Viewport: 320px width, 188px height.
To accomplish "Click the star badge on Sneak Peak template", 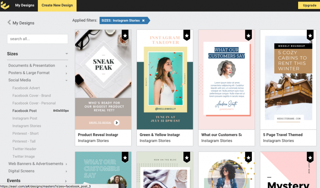I will pos(125,35).
